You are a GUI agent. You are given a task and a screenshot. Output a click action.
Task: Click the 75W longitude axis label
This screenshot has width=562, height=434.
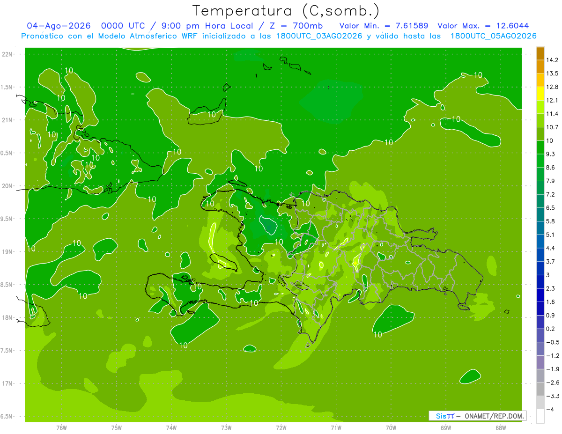[117, 427]
